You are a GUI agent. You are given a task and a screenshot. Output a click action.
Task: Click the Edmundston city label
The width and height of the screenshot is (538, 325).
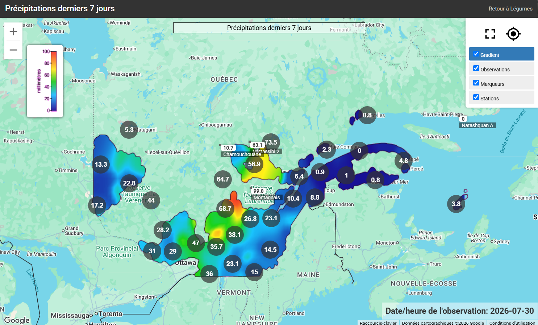[x=339, y=204]
